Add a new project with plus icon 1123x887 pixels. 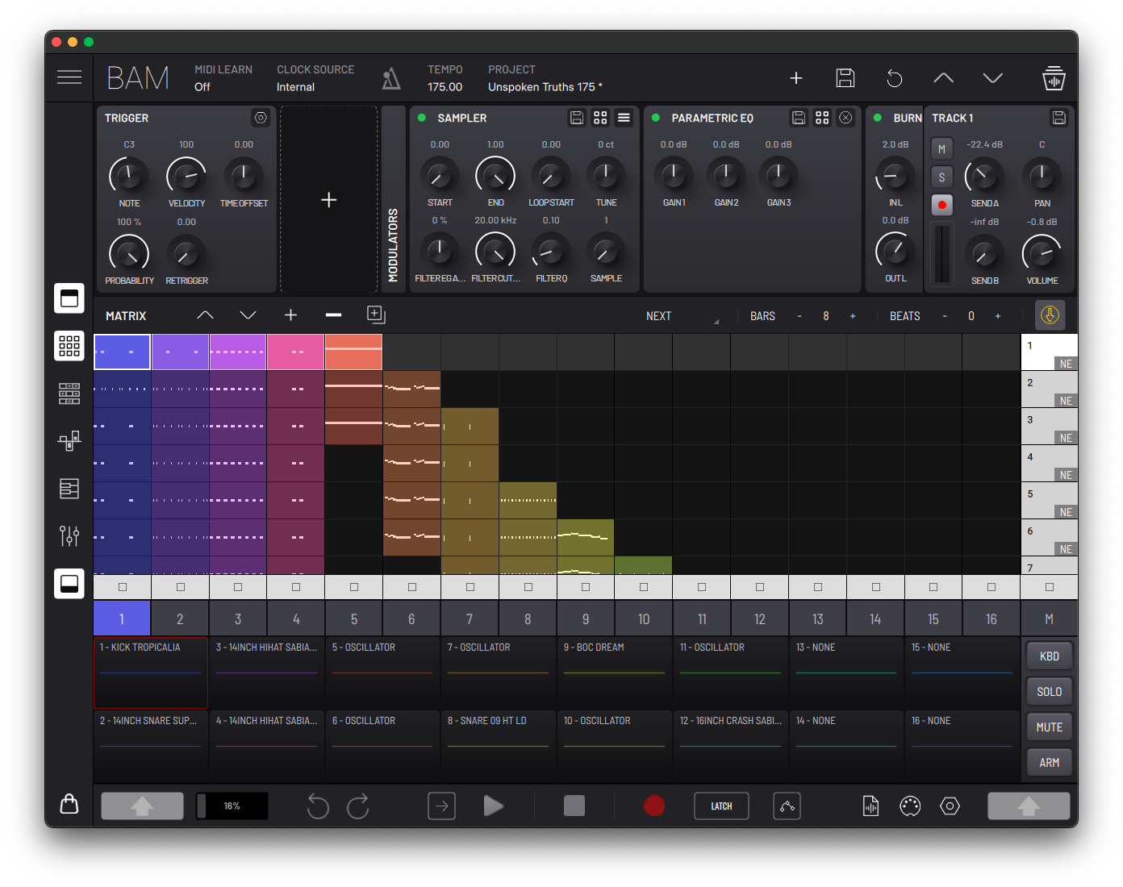point(796,78)
